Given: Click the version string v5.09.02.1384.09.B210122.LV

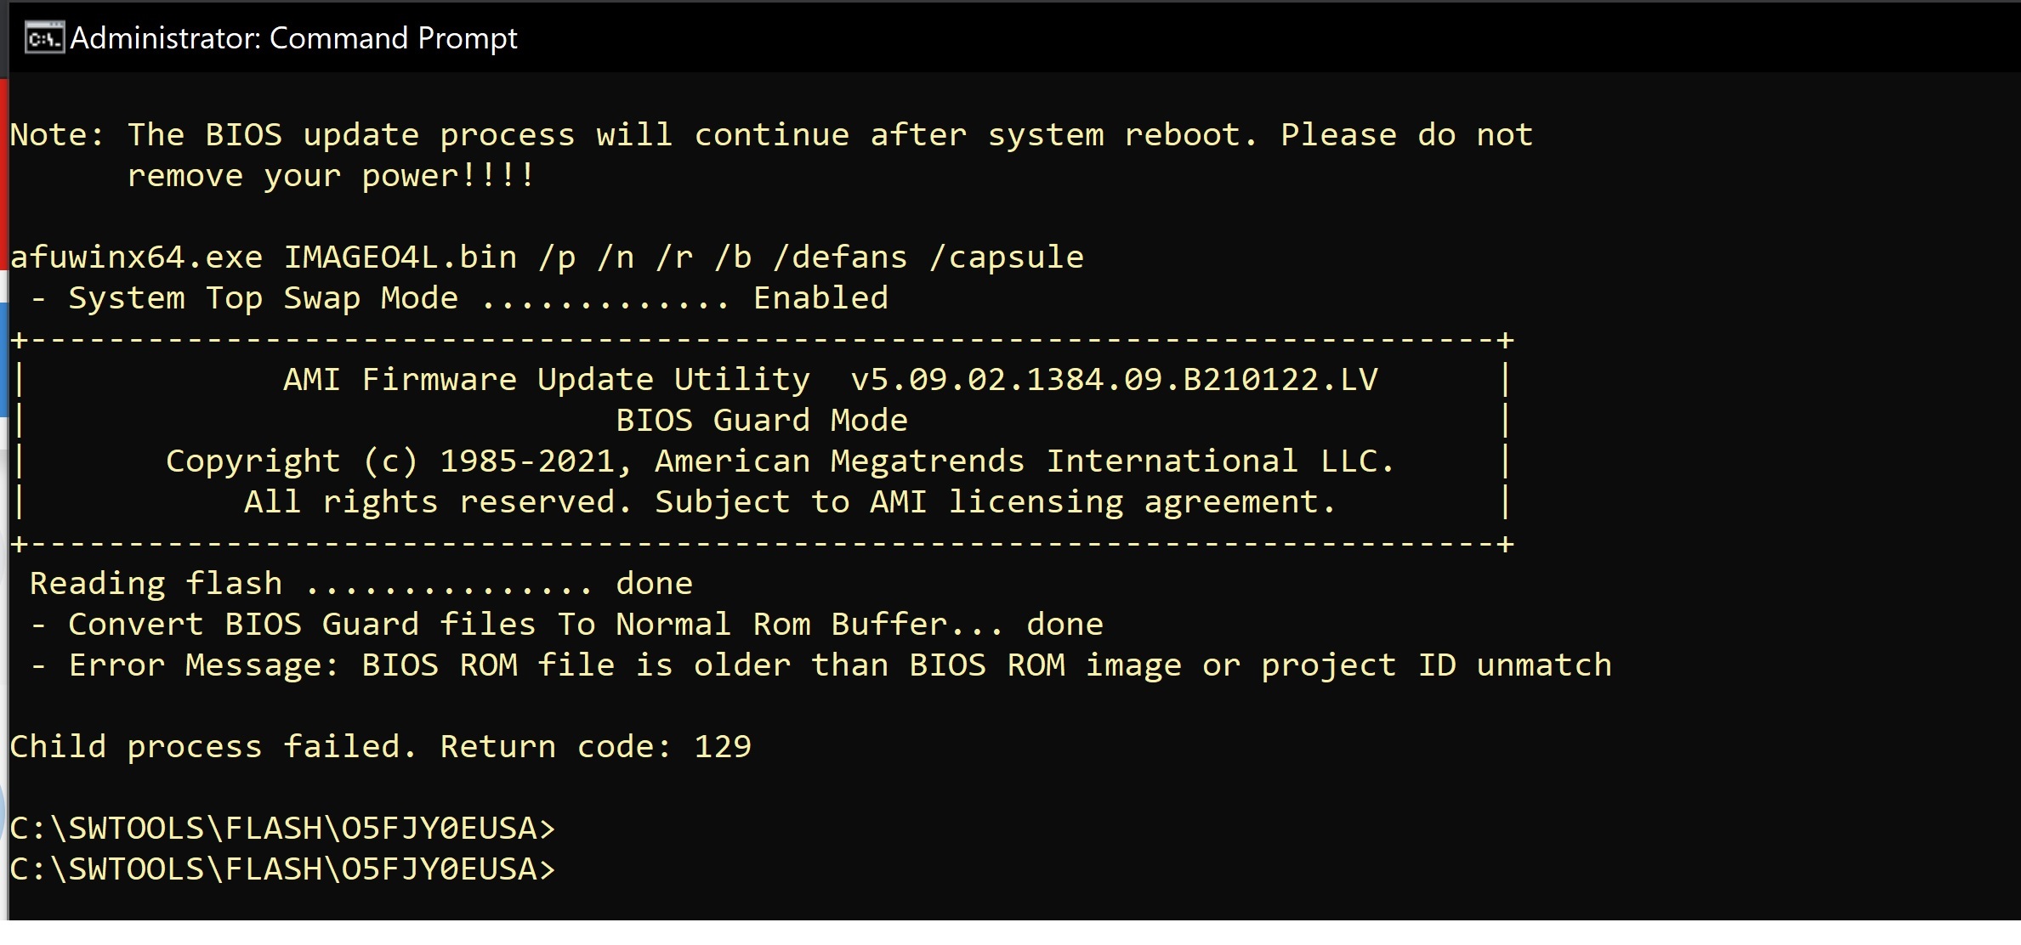Looking at the screenshot, I should tap(1115, 379).
